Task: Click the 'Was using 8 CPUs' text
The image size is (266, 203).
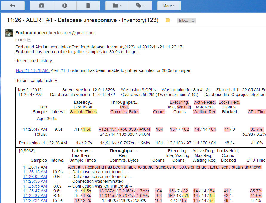Action: pyautogui.click(x=138, y=90)
